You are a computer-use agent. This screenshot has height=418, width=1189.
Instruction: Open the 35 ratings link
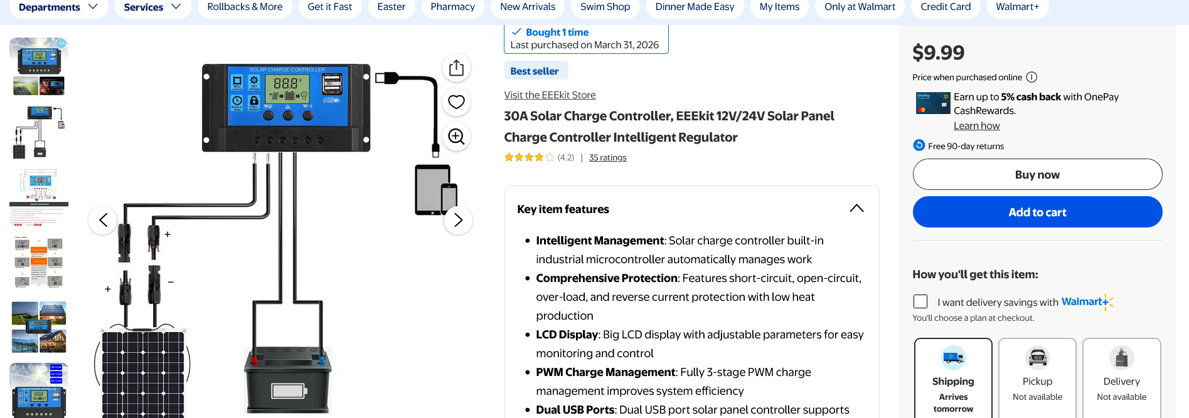607,157
